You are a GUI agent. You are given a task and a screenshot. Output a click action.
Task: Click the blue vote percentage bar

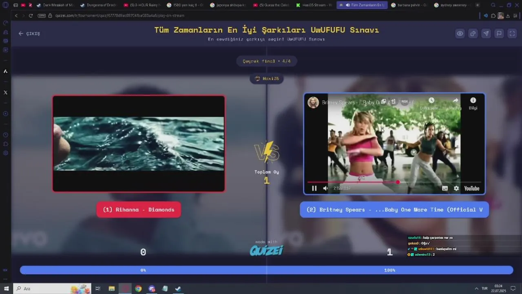(x=267, y=270)
